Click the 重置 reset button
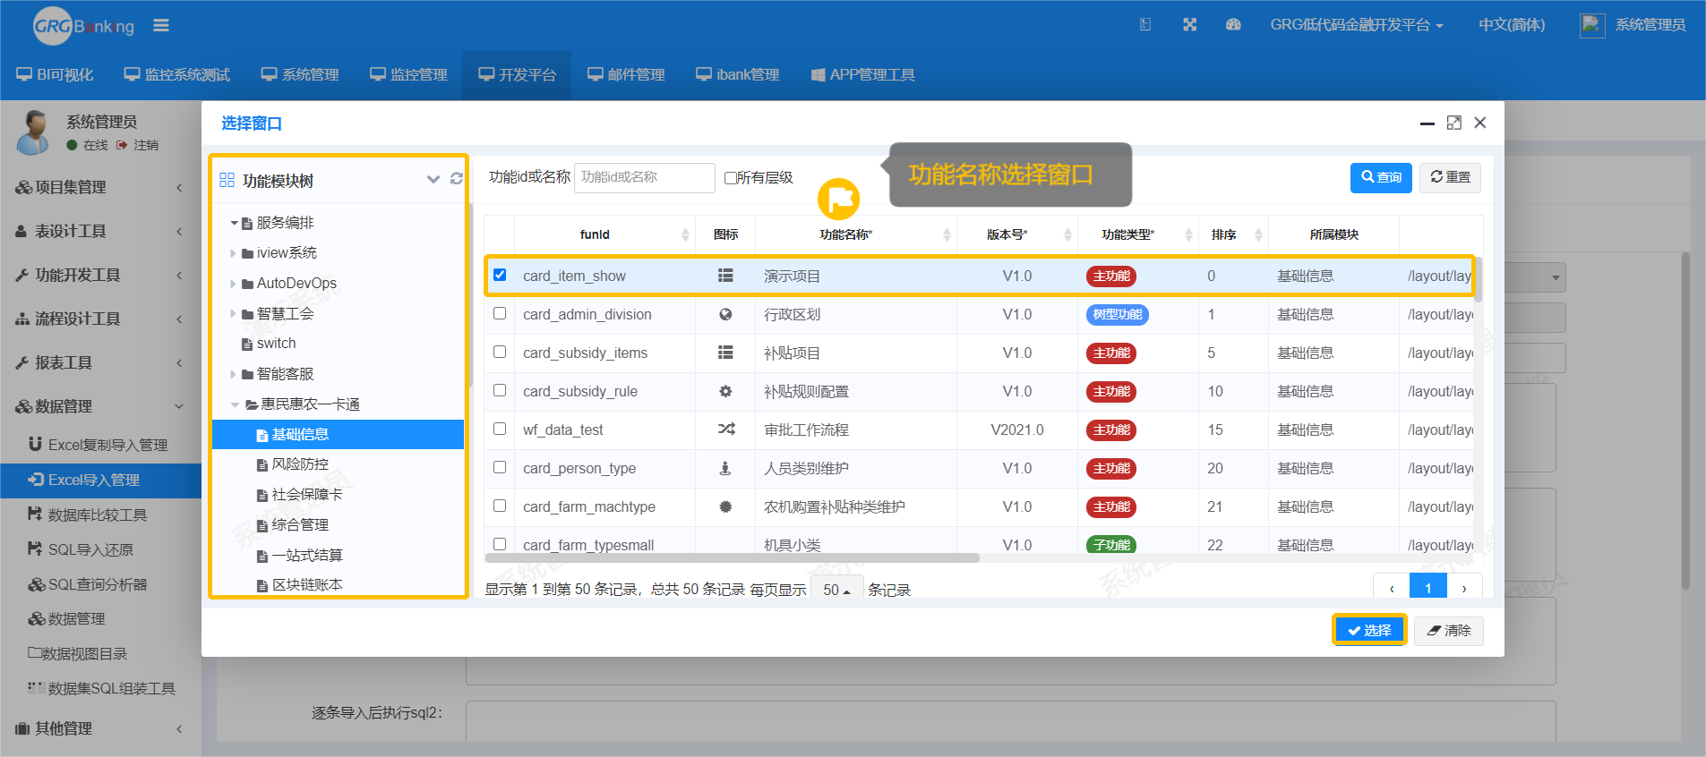This screenshot has width=1706, height=757. pos(1450,177)
